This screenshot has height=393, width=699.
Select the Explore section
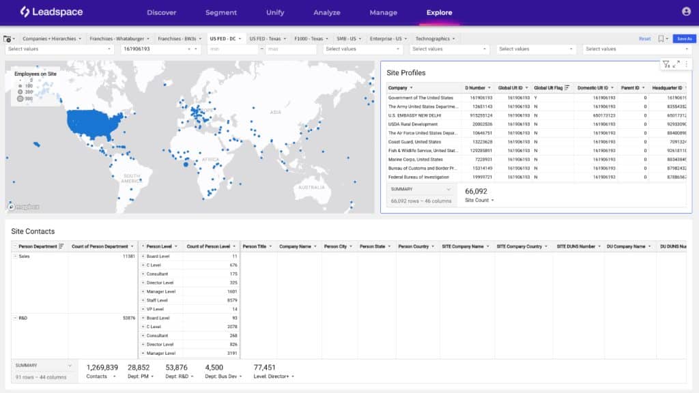[439, 12]
